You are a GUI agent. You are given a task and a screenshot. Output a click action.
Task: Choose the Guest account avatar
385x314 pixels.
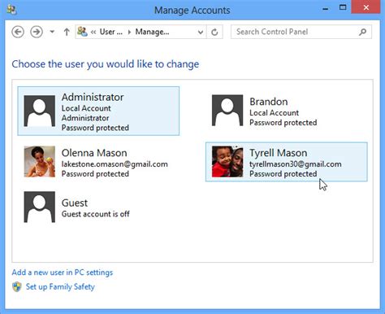click(40, 207)
